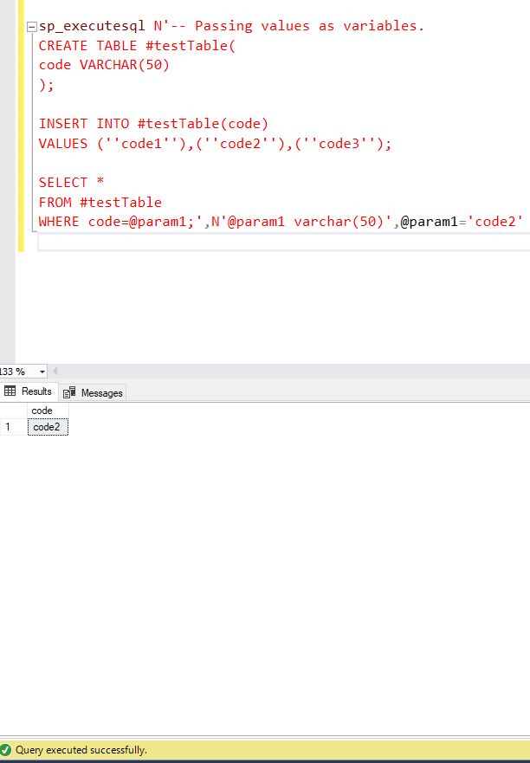This screenshot has width=530, height=763.
Task: Select the code2 result cell
Action: pyautogui.click(x=48, y=427)
